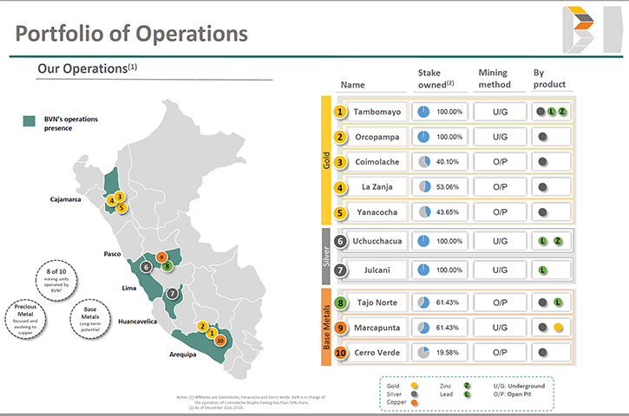Click the 19.58% stake value
The height and width of the screenshot is (416, 629).
tap(448, 352)
